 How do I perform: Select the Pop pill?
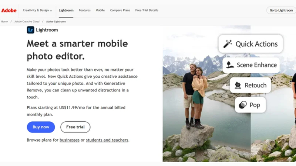250,105
